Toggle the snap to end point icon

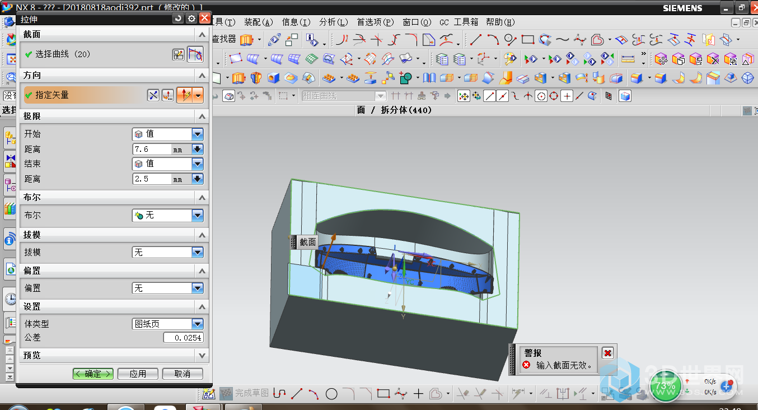click(x=490, y=96)
